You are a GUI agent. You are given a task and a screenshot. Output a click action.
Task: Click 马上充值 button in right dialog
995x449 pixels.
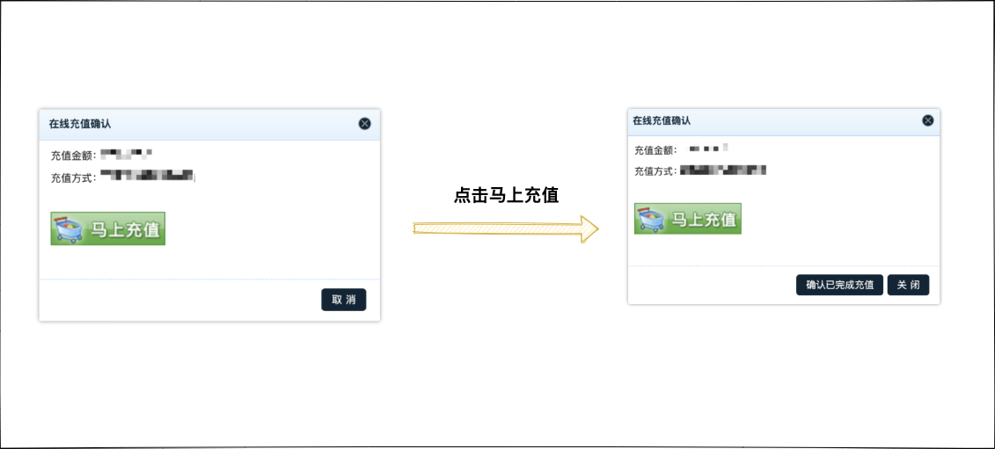[x=688, y=219]
